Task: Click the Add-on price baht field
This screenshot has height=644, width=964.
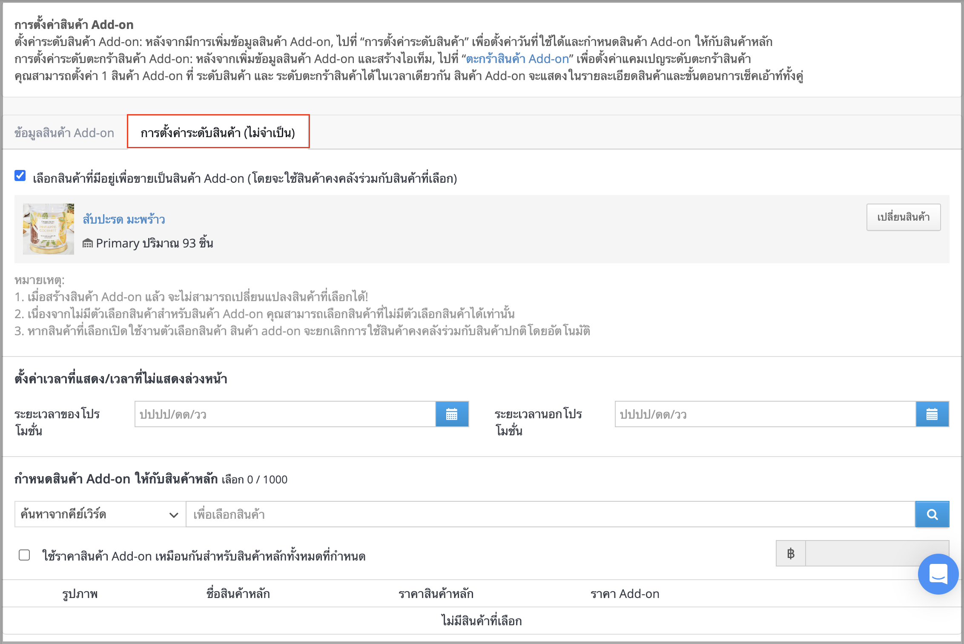Action: point(877,554)
